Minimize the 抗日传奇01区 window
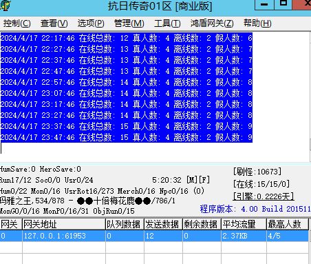 point(264,5)
